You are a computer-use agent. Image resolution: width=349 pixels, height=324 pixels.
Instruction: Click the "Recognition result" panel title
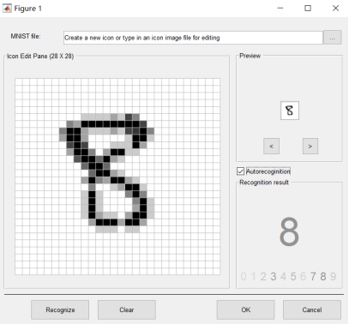[x=264, y=183]
